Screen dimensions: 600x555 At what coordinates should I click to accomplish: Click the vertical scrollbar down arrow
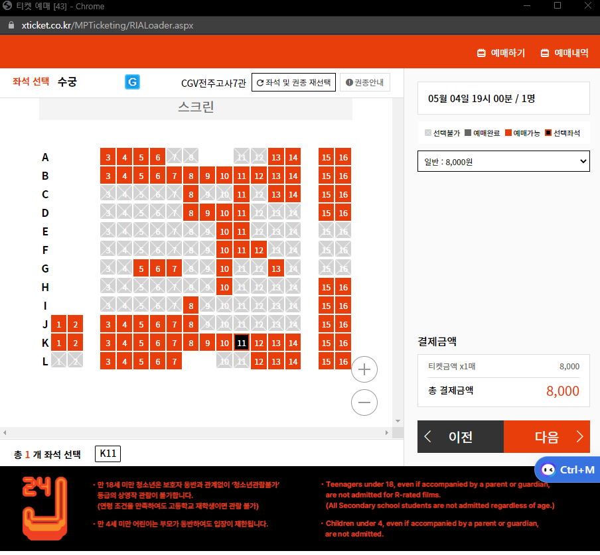(x=398, y=421)
